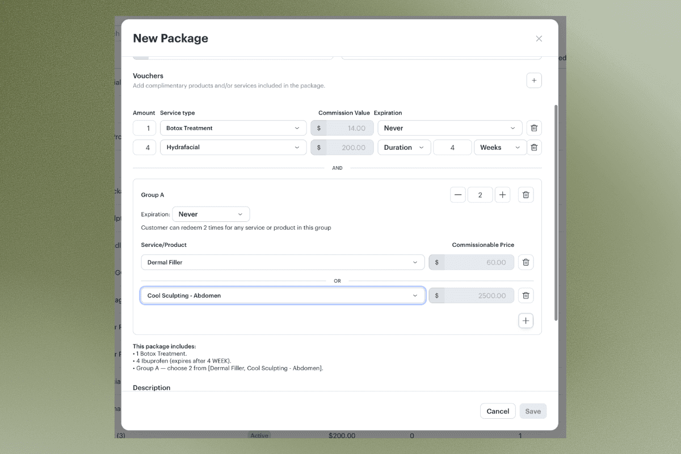The width and height of the screenshot is (681, 454).
Task: Open Duration expiration dropdown for Hydrafacial
Action: 404,148
